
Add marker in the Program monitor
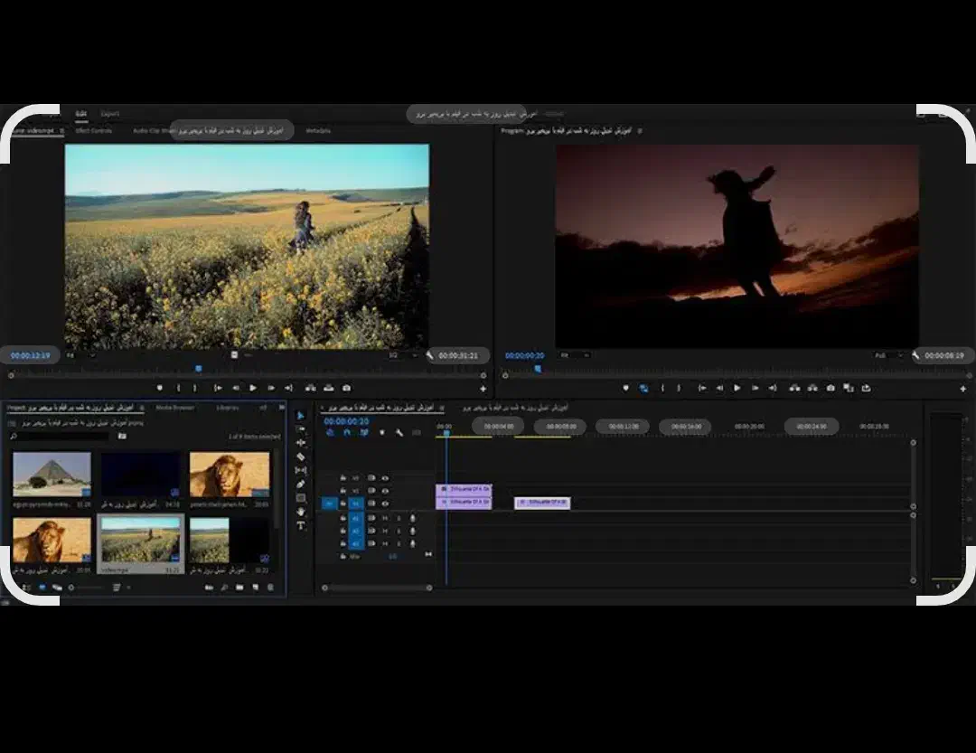[625, 388]
